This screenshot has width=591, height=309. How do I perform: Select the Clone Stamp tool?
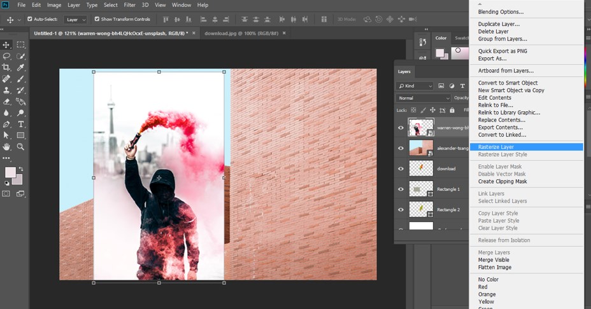tap(6, 90)
